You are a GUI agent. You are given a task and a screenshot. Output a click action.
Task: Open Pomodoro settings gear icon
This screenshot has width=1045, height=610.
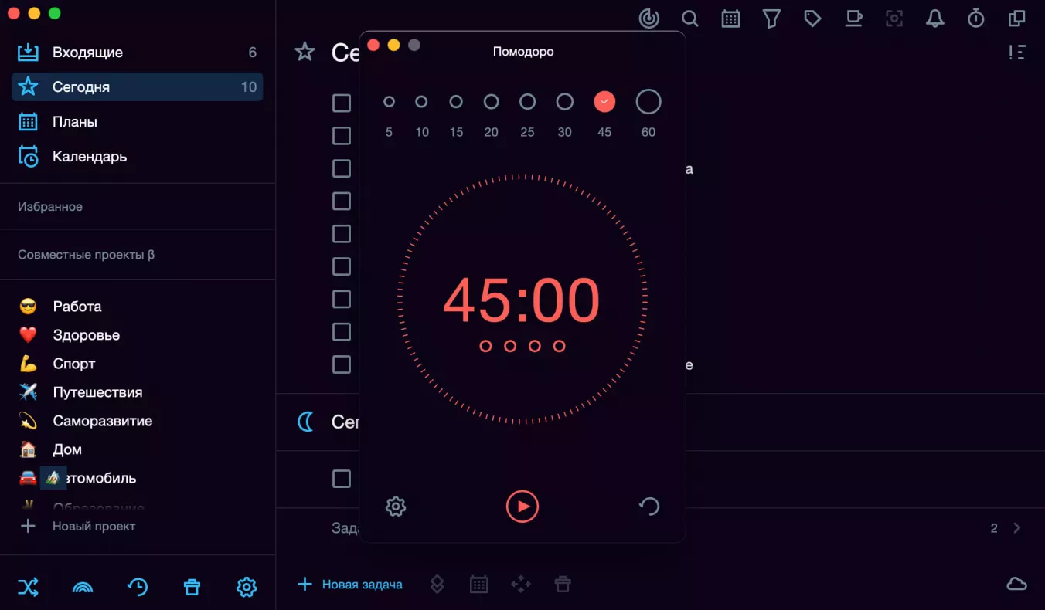[396, 507]
